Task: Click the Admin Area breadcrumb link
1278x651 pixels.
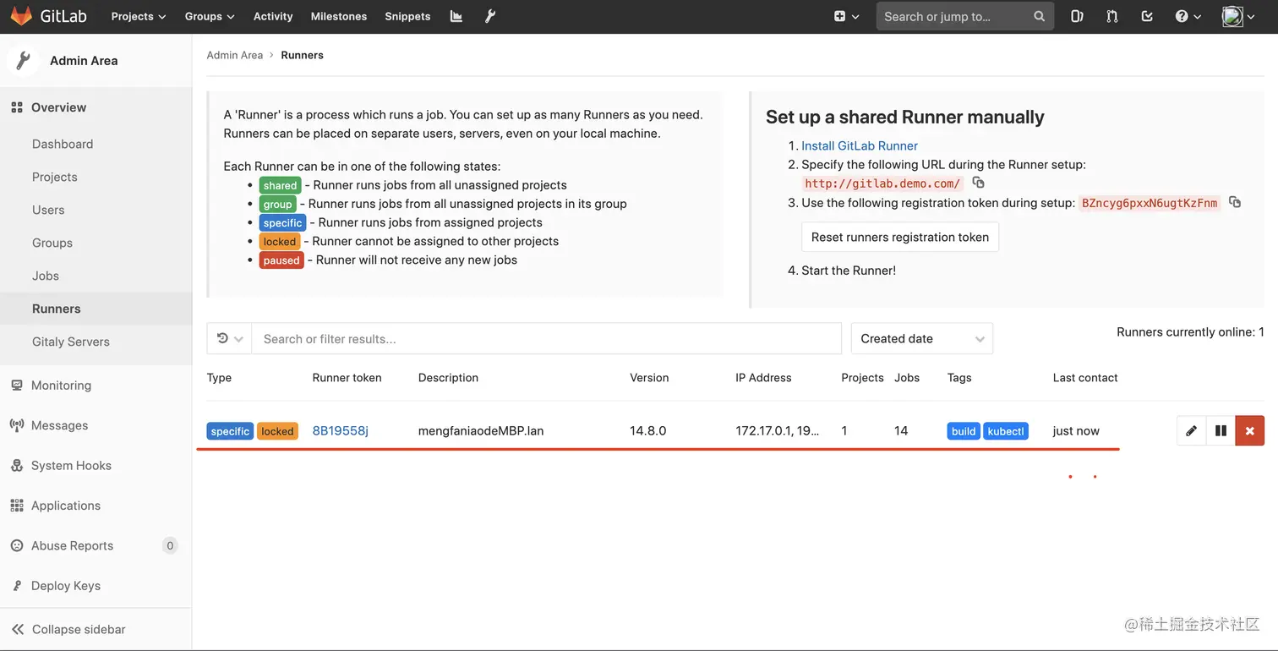Action: (x=235, y=55)
